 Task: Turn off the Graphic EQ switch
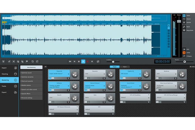point(123,78)
